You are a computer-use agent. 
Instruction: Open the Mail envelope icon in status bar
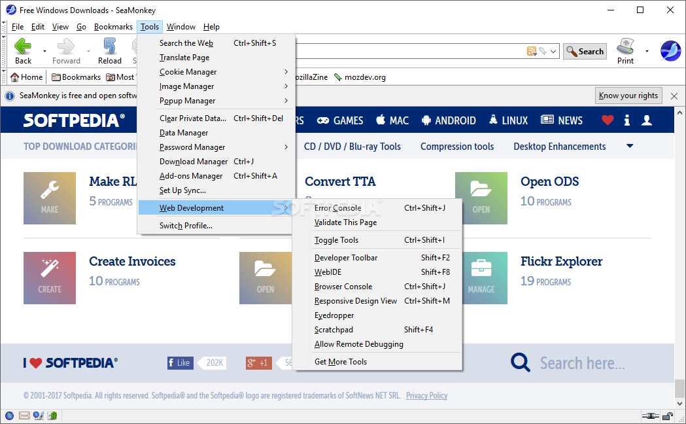[24, 415]
